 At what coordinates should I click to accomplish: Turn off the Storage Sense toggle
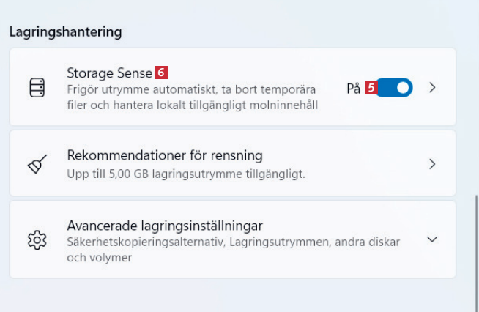click(397, 88)
